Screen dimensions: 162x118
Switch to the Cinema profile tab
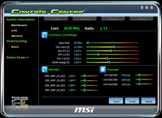[113, 19]
